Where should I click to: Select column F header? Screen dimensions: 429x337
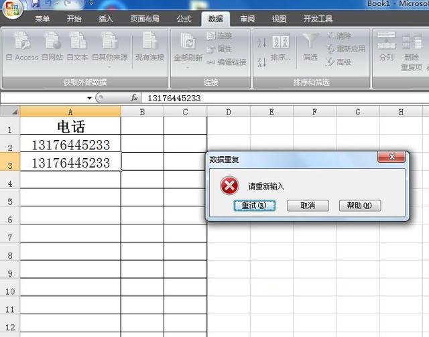(x=314, y=112)
